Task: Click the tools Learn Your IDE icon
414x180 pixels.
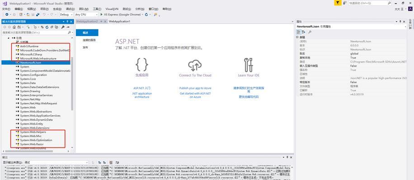Action: tap(249, 65)
